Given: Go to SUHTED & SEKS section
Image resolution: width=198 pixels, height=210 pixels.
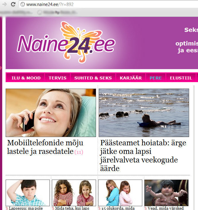Looking at the screenshot, I should (93, 78).
